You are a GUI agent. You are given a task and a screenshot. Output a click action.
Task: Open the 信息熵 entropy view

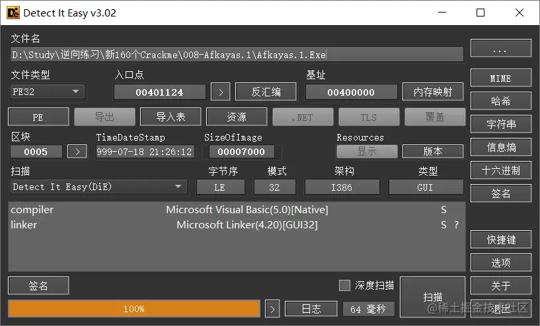coord(501,147)
